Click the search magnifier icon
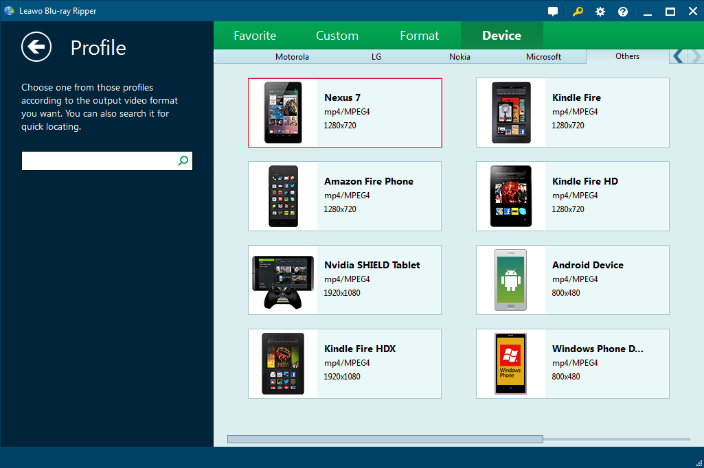Screen dimensions: 704x468 pos(183,161)
